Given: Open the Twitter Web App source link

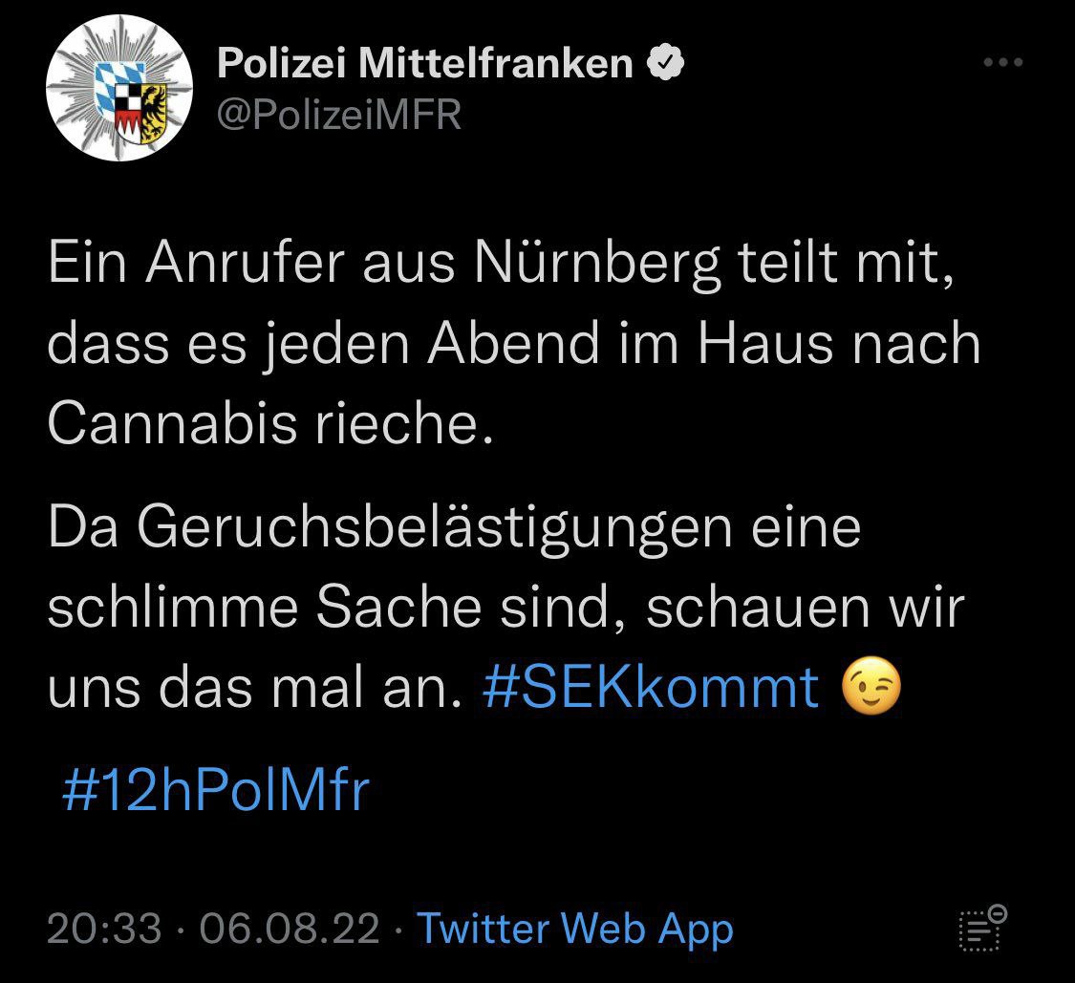Looking at the screenshot, I should (x=576, y=929).
